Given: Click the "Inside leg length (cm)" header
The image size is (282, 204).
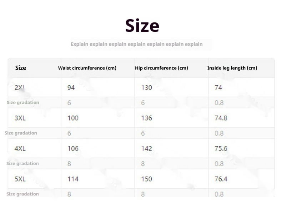Looking at the screenshot, I should (x=232, y=68).
